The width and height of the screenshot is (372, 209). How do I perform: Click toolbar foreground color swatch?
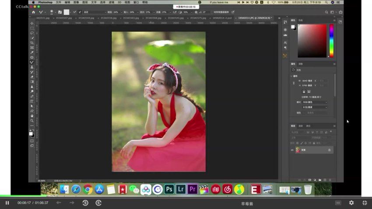pos(31,134)
